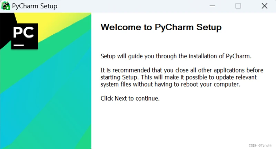Click the white underscore bar in PC logo
This screenshot has height=149, width=276.
click(19, 45)
